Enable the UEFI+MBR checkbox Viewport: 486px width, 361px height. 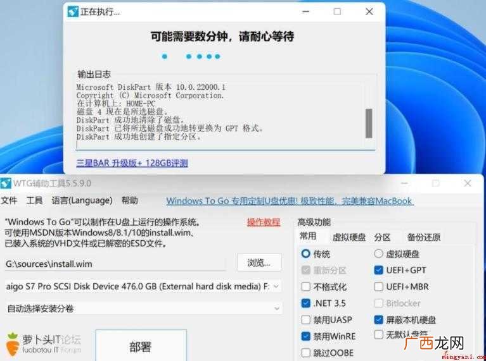pos(378,287)
